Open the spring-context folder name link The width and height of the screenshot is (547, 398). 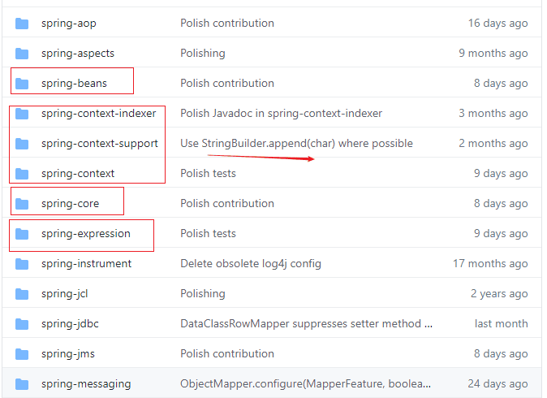point(78,174)
